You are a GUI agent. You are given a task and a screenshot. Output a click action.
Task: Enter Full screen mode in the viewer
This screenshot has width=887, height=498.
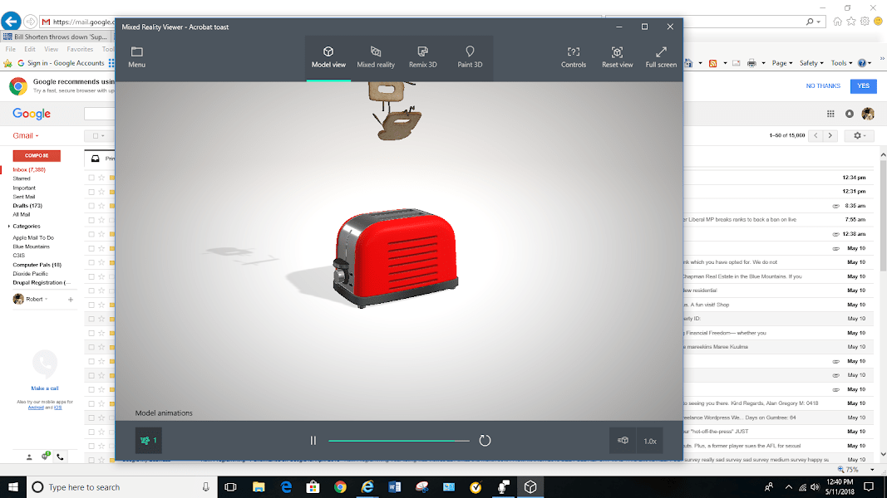[661, 57]
